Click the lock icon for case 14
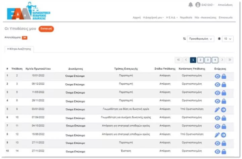The width and height of the screenshot is (242, 159). tap(224, 152)
